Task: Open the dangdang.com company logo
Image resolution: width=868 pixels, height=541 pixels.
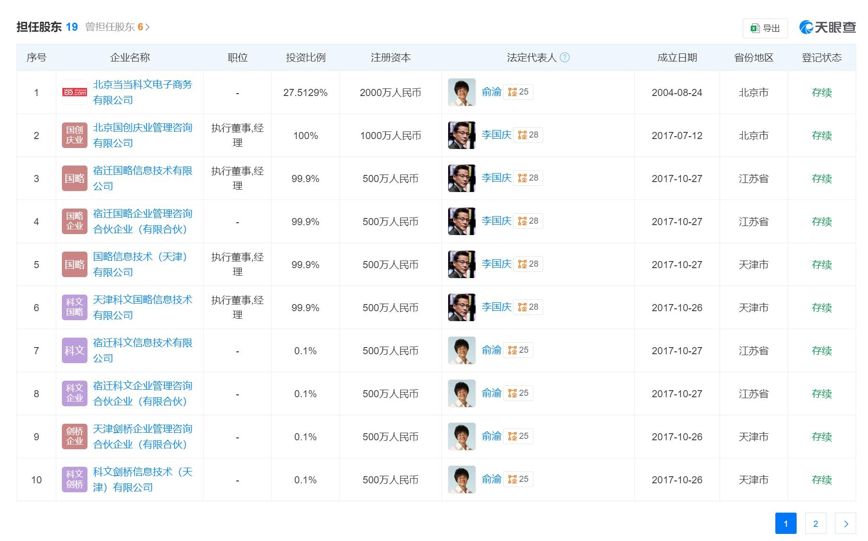Action: tap(75, 92)
